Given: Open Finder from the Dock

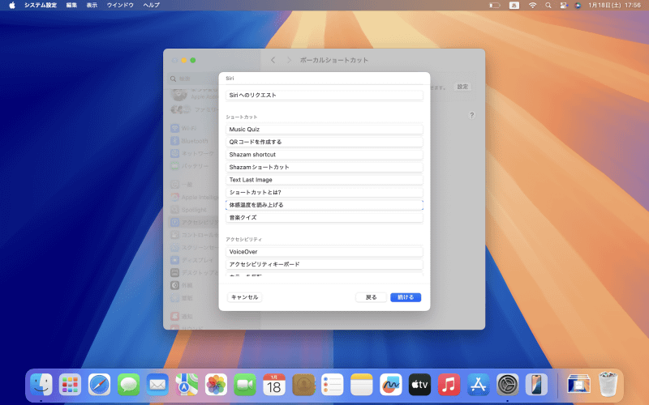Looking at the screenshot, I should tap(41, 385).
